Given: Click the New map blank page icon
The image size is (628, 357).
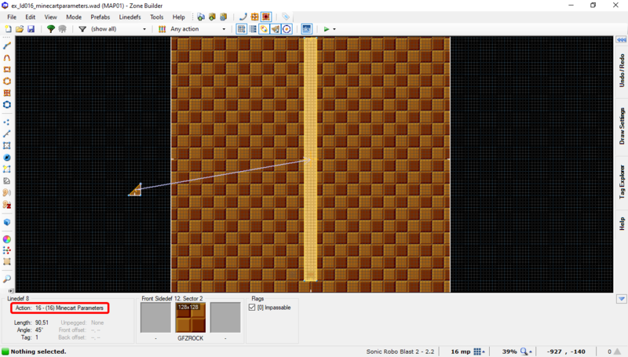Looking at the screenshot, I should [x=8, y=29].
